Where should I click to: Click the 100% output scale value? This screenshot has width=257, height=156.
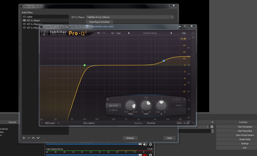click(x=179, y=123)
